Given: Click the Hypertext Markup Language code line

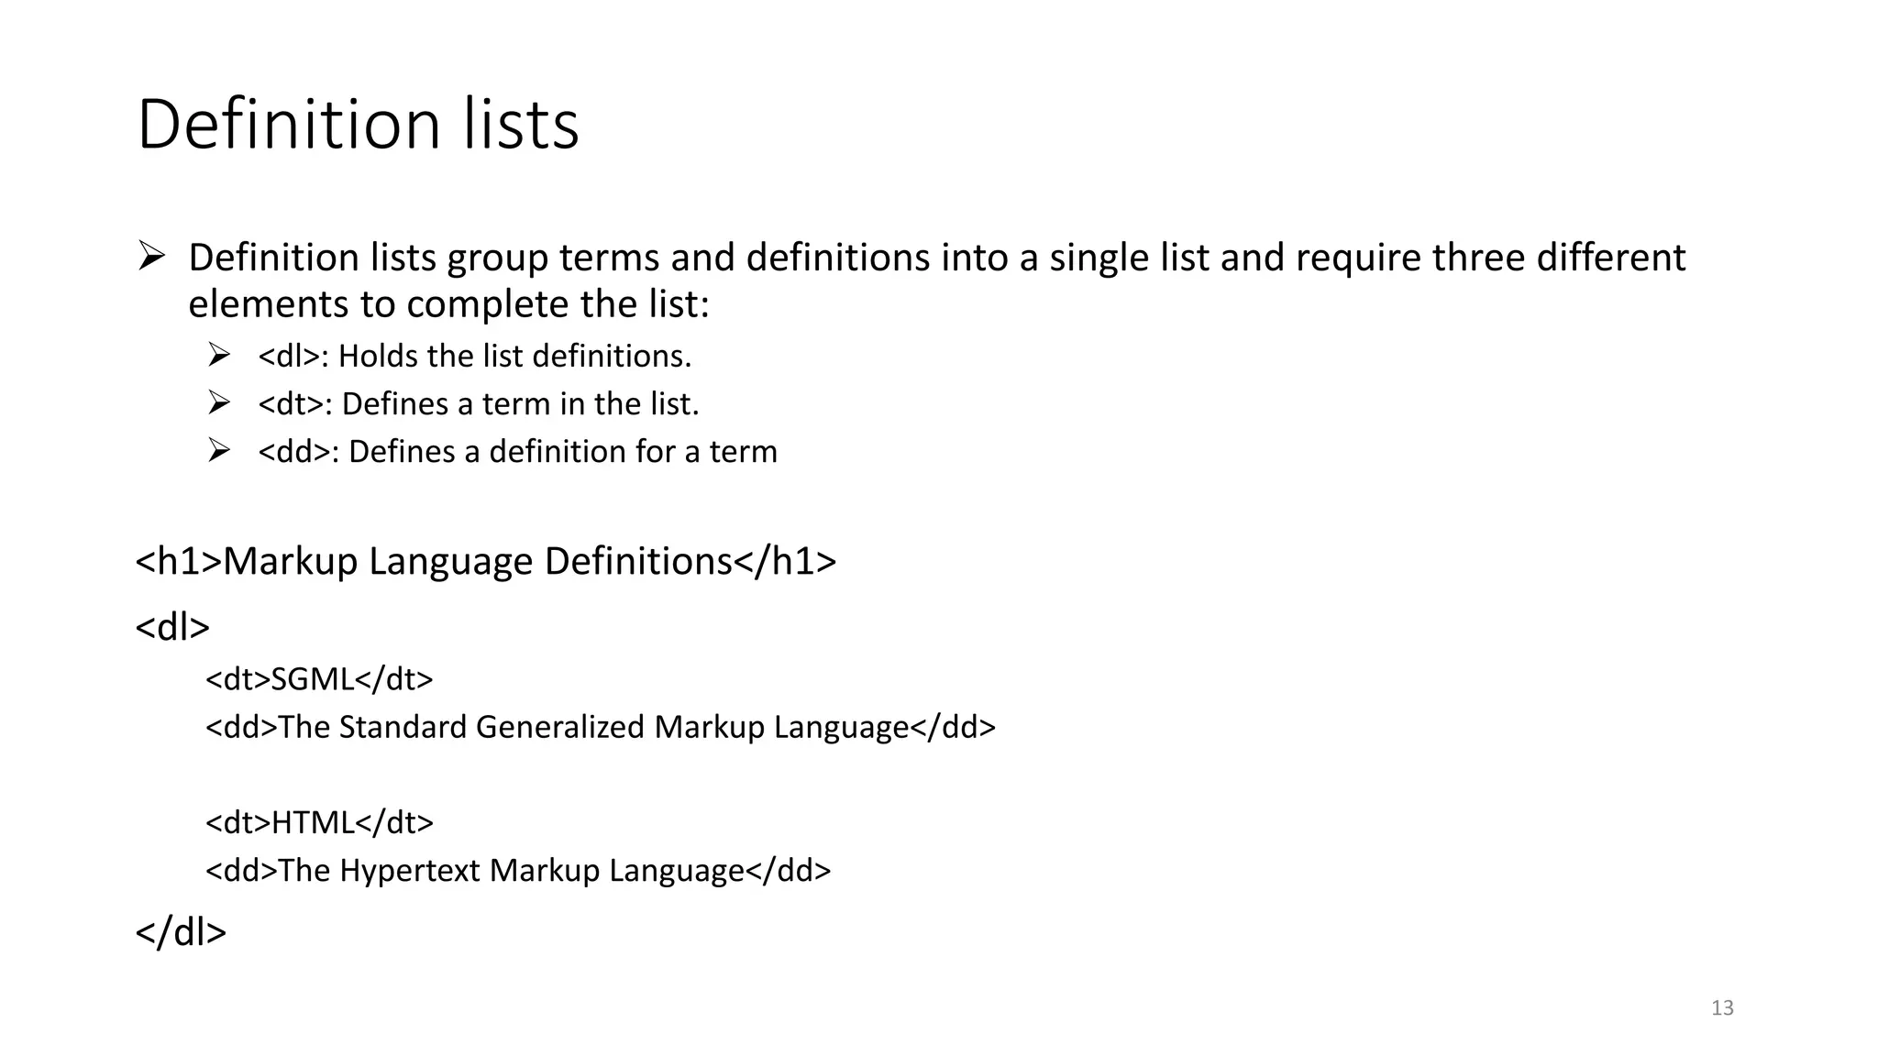Looking at the screenshot, I should point(517,870).
